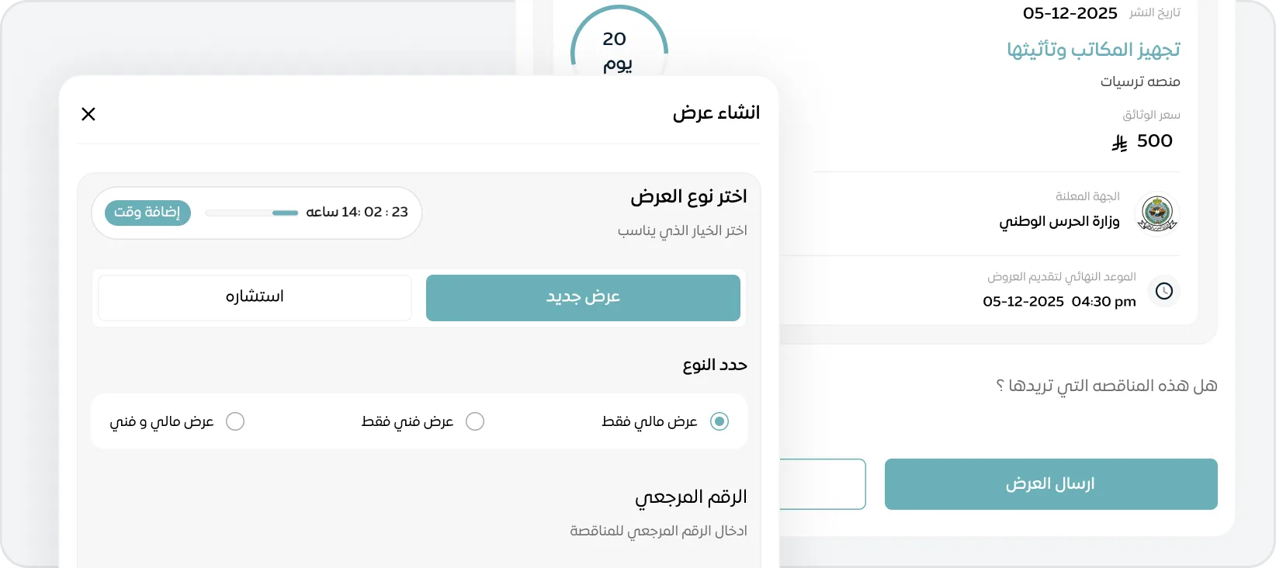This screenshot has width=1276, height=568.
Task: Click the وزارة الحرس الوطني agency name
Action: pyautogui.click(x=1059, y=222)
